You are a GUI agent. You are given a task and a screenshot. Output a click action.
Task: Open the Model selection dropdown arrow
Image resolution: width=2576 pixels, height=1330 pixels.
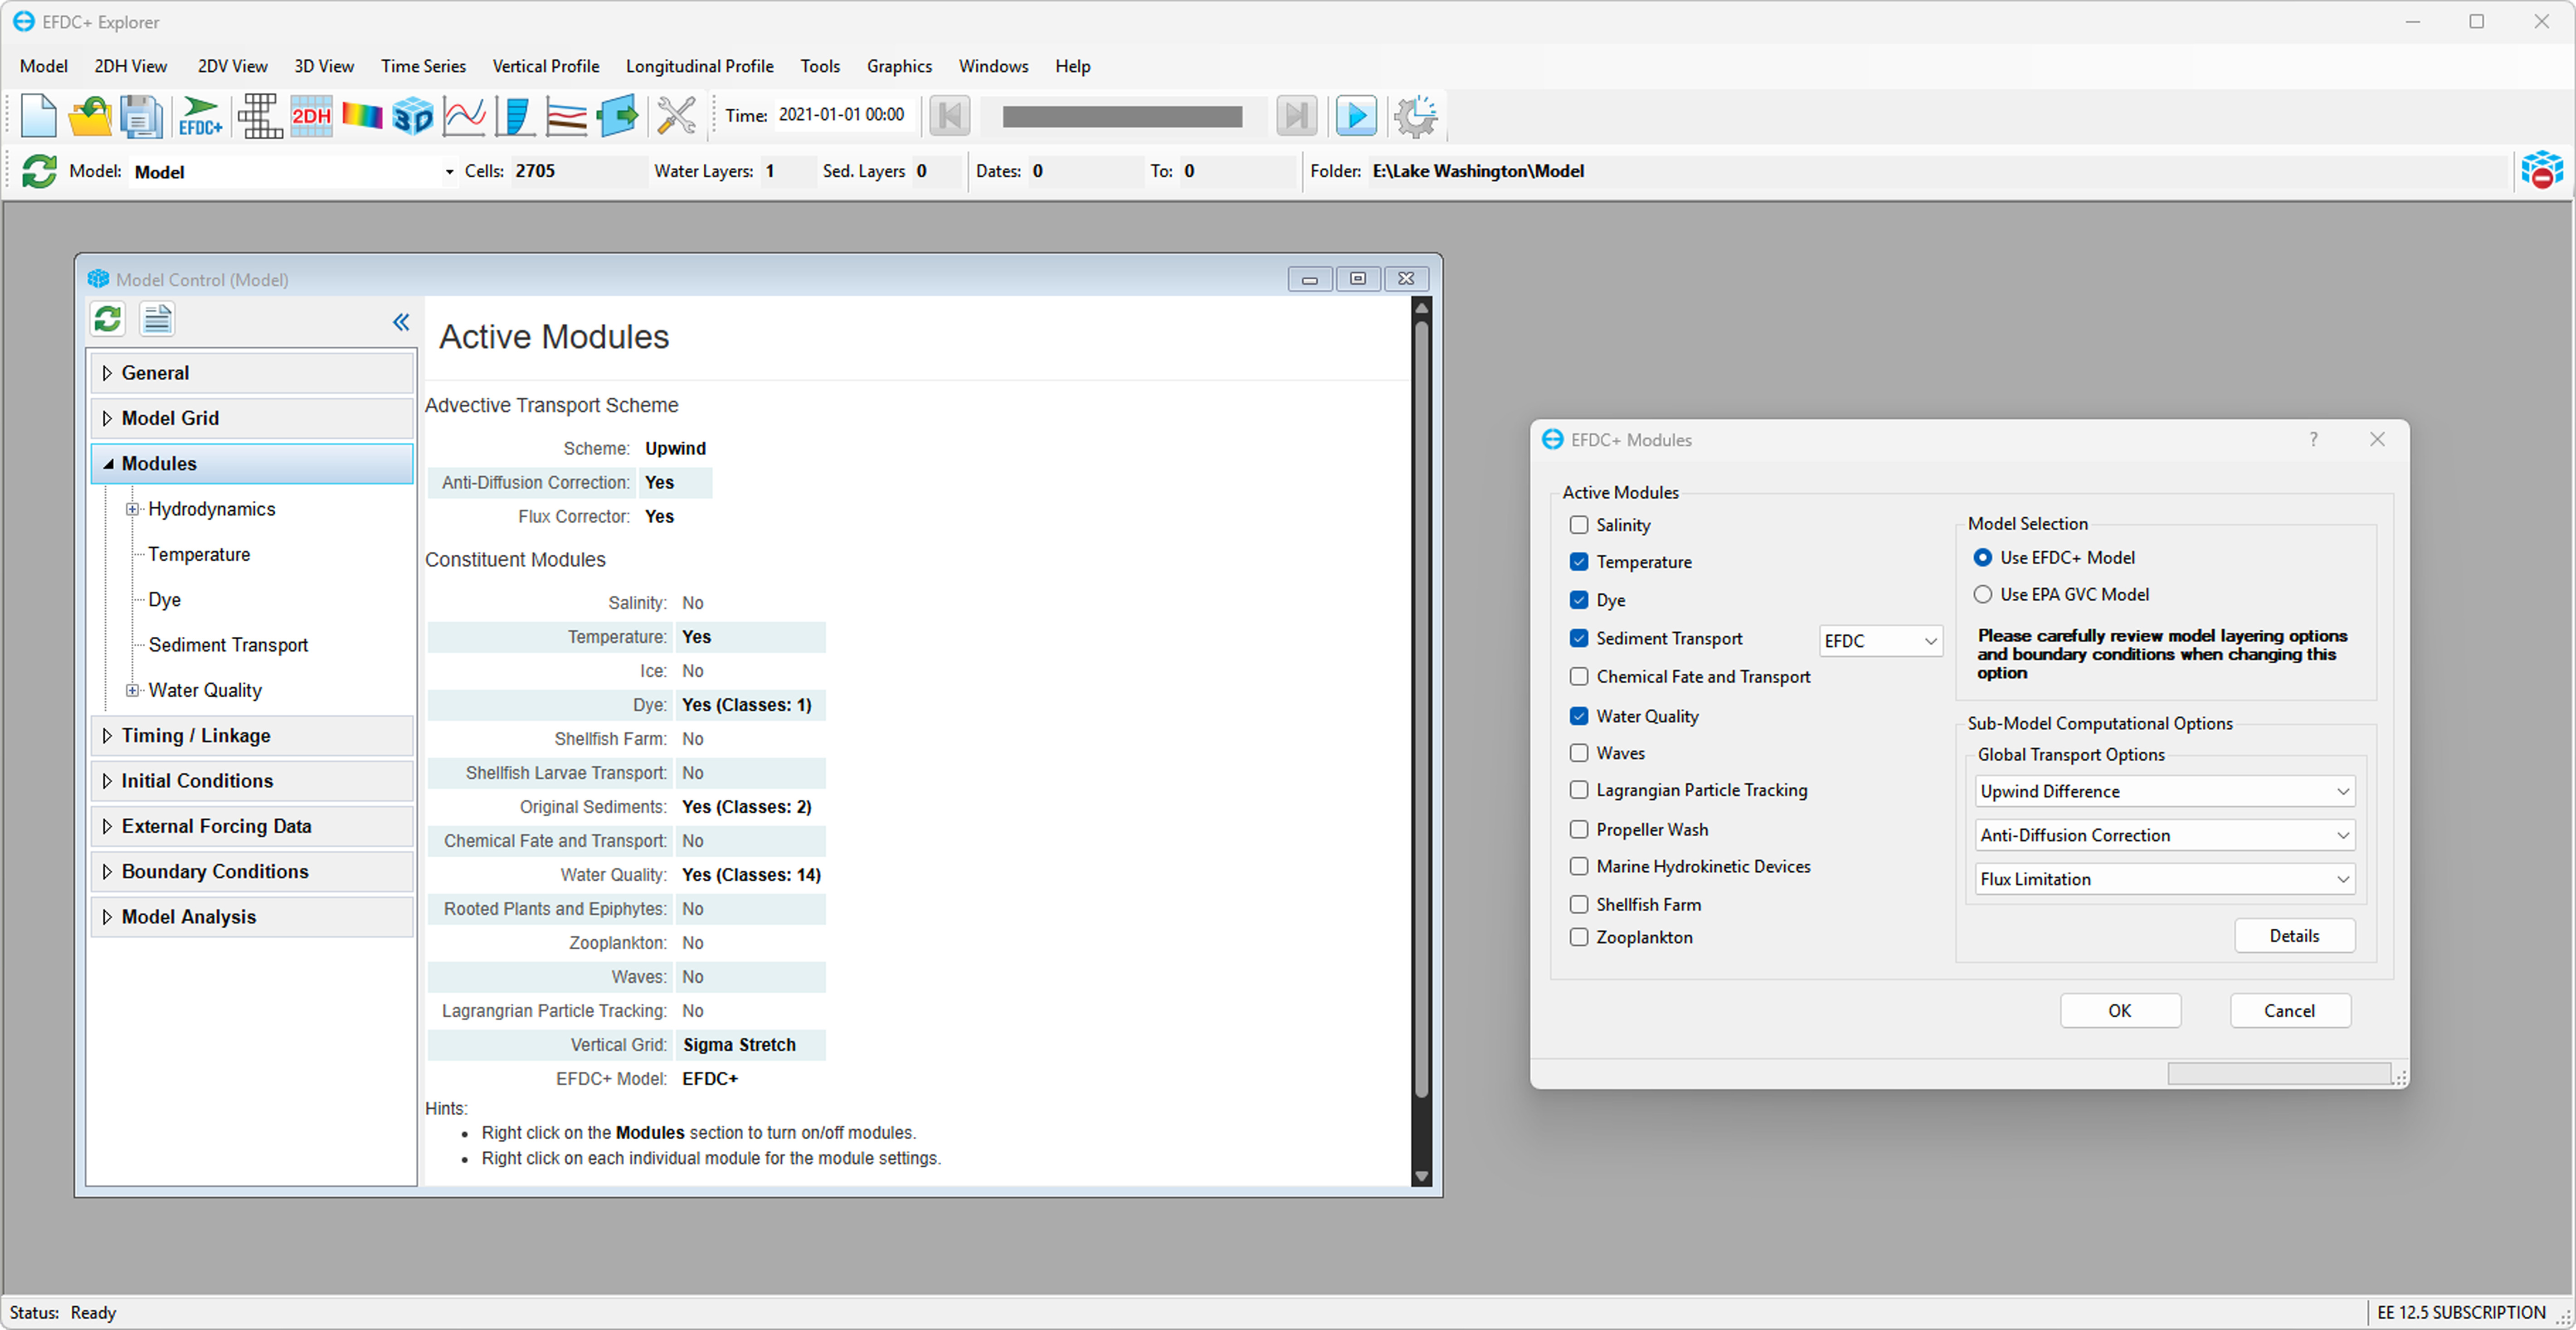pos(449,172)
